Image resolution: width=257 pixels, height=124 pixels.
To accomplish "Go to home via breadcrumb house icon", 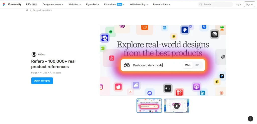I will pos(27,10).
